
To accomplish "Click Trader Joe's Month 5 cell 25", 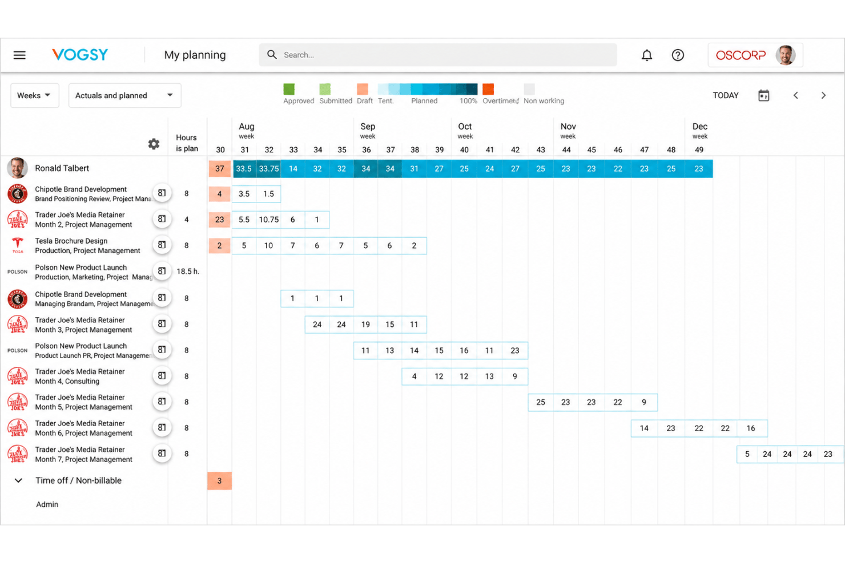I will 541,402.
